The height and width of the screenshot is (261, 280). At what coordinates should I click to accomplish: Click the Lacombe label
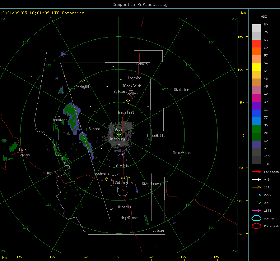point(134,78)
